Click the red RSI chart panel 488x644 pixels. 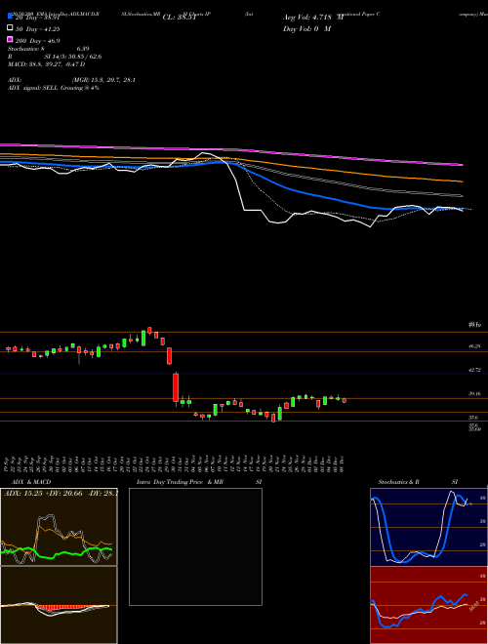point(428,605)
